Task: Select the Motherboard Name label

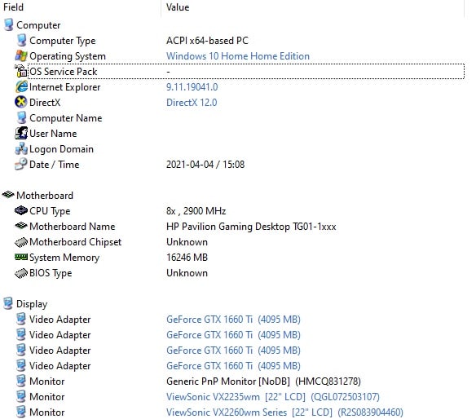Action: tap(73, 227)
